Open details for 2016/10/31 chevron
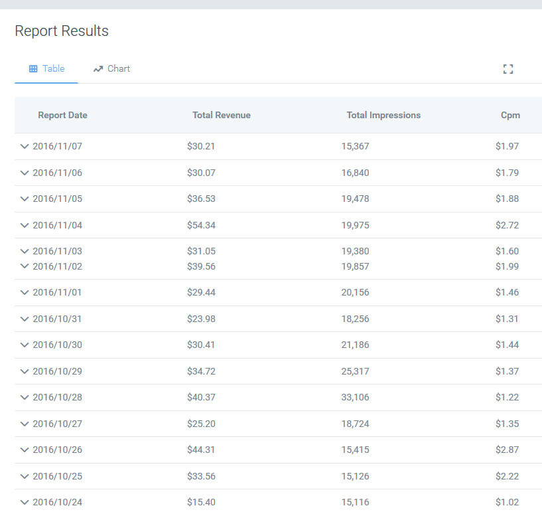 25,319
